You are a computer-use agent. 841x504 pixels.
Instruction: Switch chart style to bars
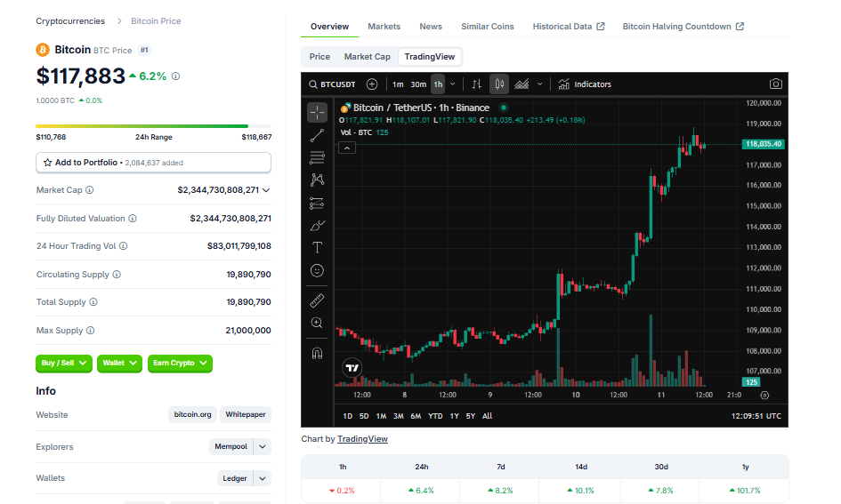tap(476, 84)
